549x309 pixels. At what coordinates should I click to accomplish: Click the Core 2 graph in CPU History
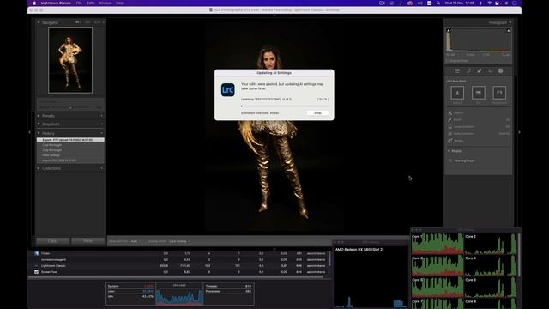[x=491, y=244]
